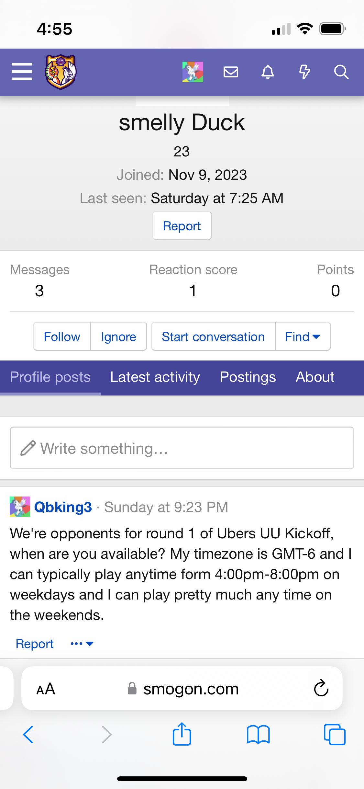This screenshot has width=364, height=789.
Task: Open your account avatar in header
Action: [x=193, y=72]
